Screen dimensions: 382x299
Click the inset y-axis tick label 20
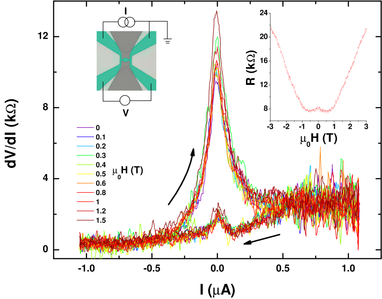click(x=263, y=37)
